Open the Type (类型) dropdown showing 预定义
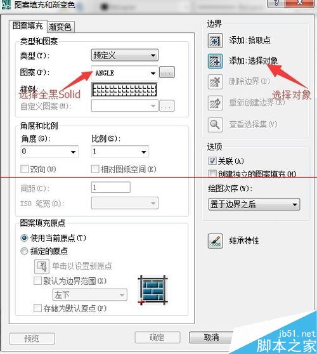The image size is (317, 354). click(x=125, y=55)
